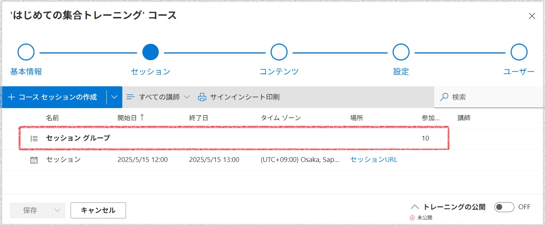Open the すべての講師 filter dropdown
545x225 pixels.
pyautogui.click(x=158, y=97)
